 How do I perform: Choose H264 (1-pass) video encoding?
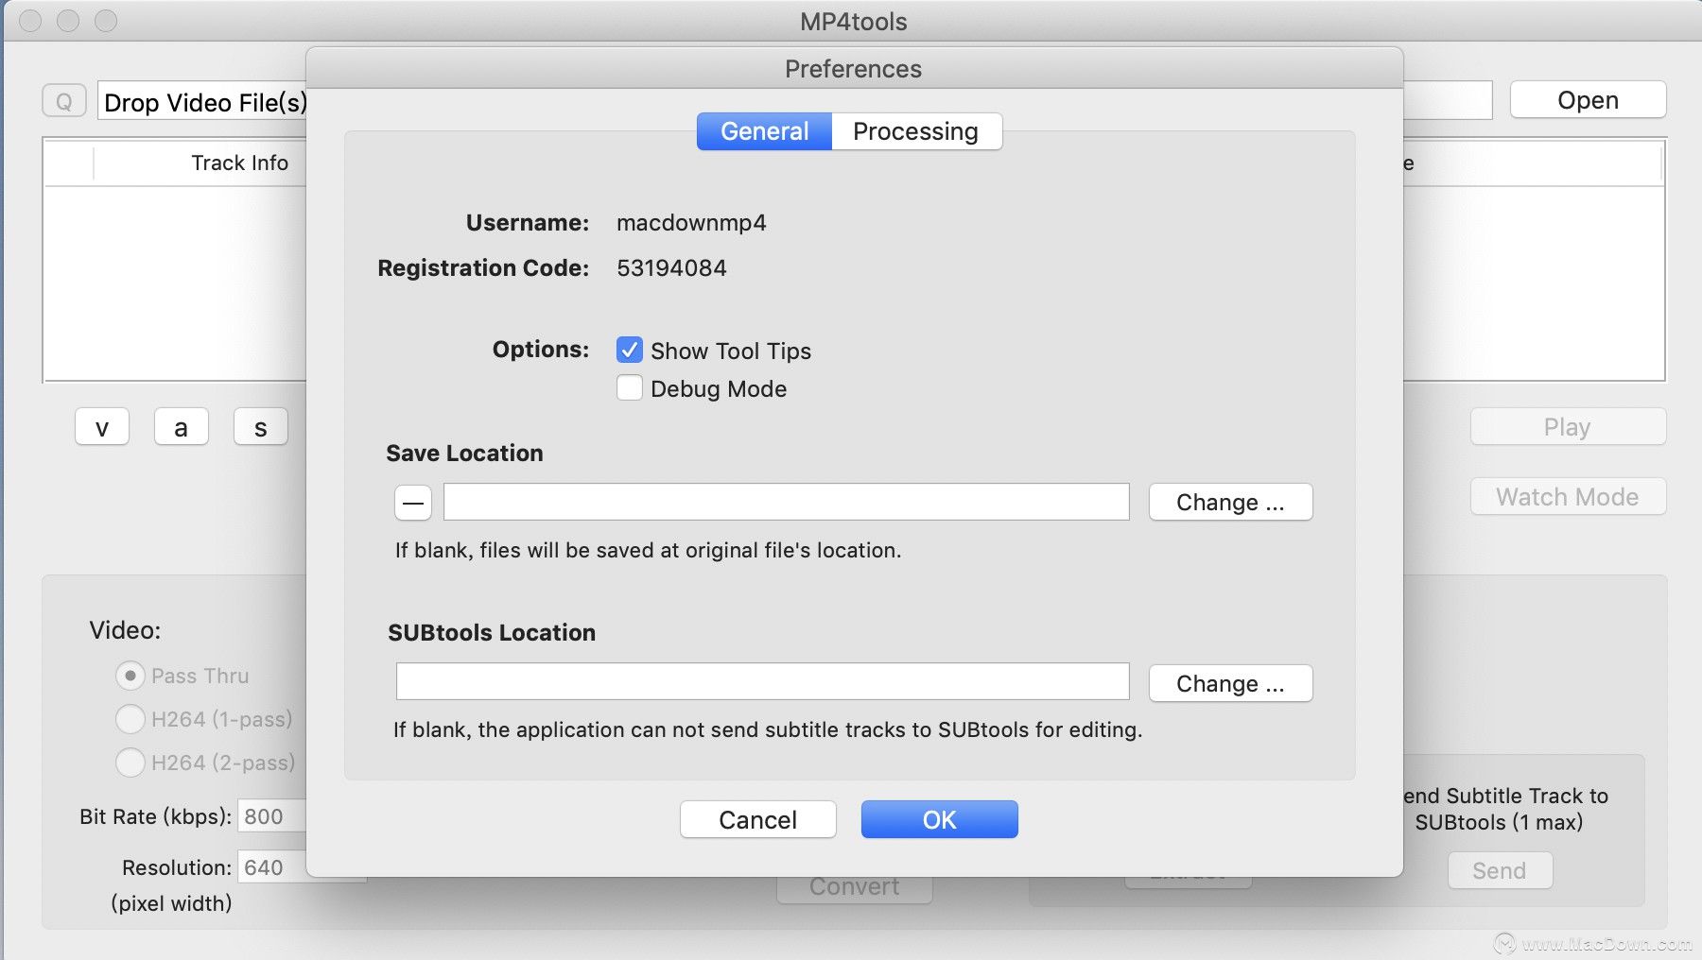point(130,719)
